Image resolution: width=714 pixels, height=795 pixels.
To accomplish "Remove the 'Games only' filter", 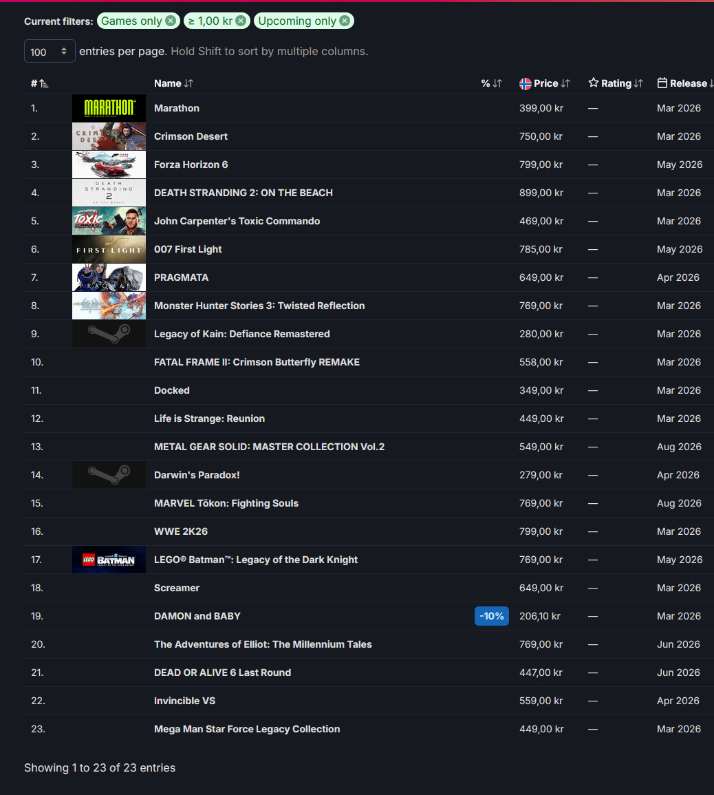I will pyautogui.click(x=170, y=21).
